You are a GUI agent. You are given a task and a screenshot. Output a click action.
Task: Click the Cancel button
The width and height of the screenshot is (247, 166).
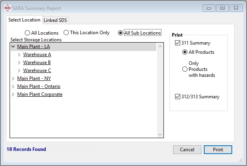[x=187, y=150]
